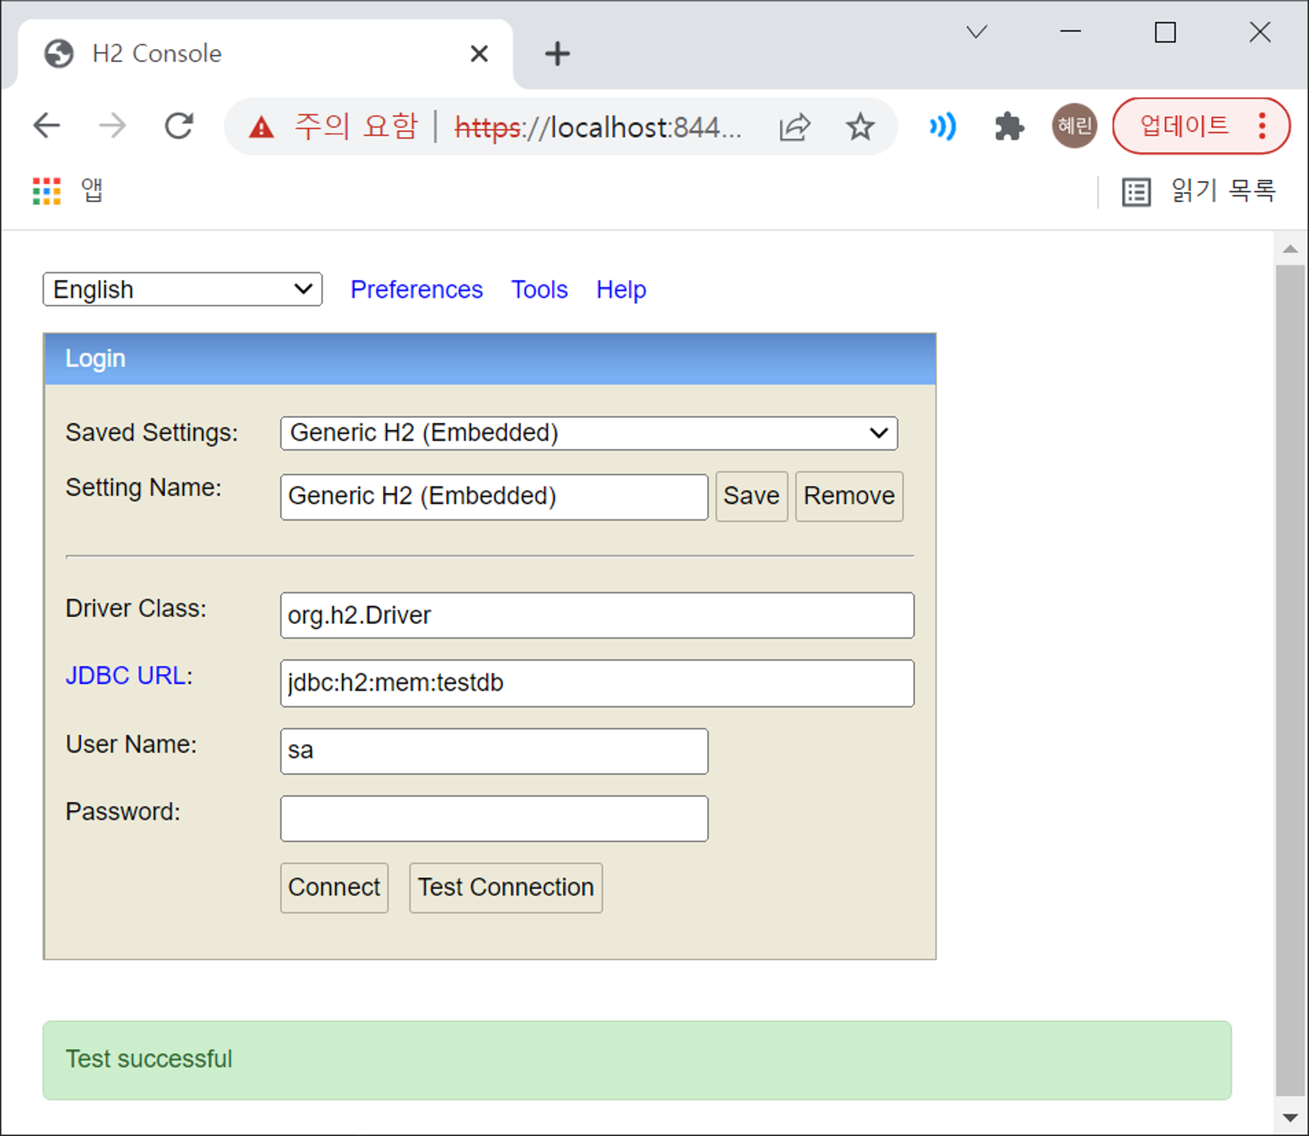This screenshot has height=1136, width=1309.
Task: Click the share page icon
Action: [x=794, y=127]
